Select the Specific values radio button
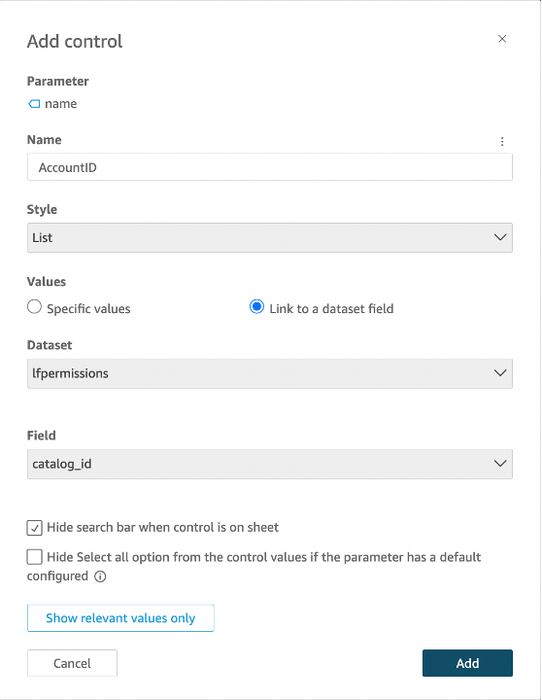542x700 pixels. pos(34,307)
